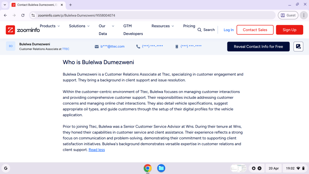
Task: Click the first masked phone number
Action: click(152, 46)
